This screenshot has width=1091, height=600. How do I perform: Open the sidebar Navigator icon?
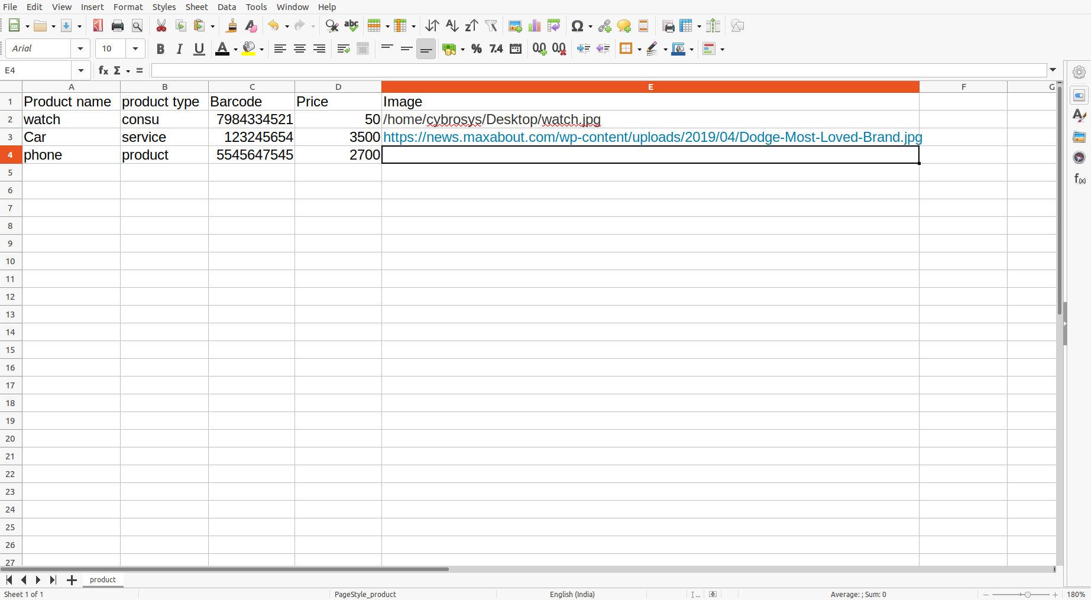(1079, 157)
